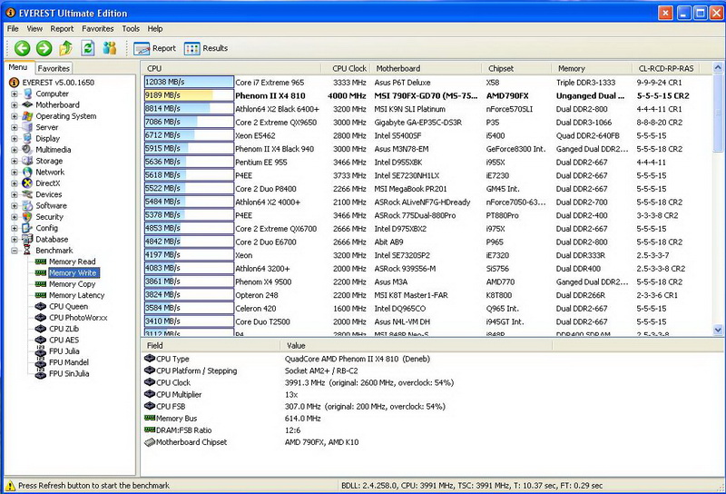Image resolution: width=726 pixels, height=494 pixels.
Task: Click the results list scroll-down arrow
Action: tap(718, 330)
